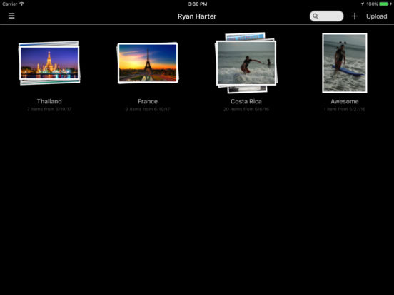Click the "9 items from 6/19/17" caption
The width and height of the screenshot is (394, 295).
tap(148, 109)
